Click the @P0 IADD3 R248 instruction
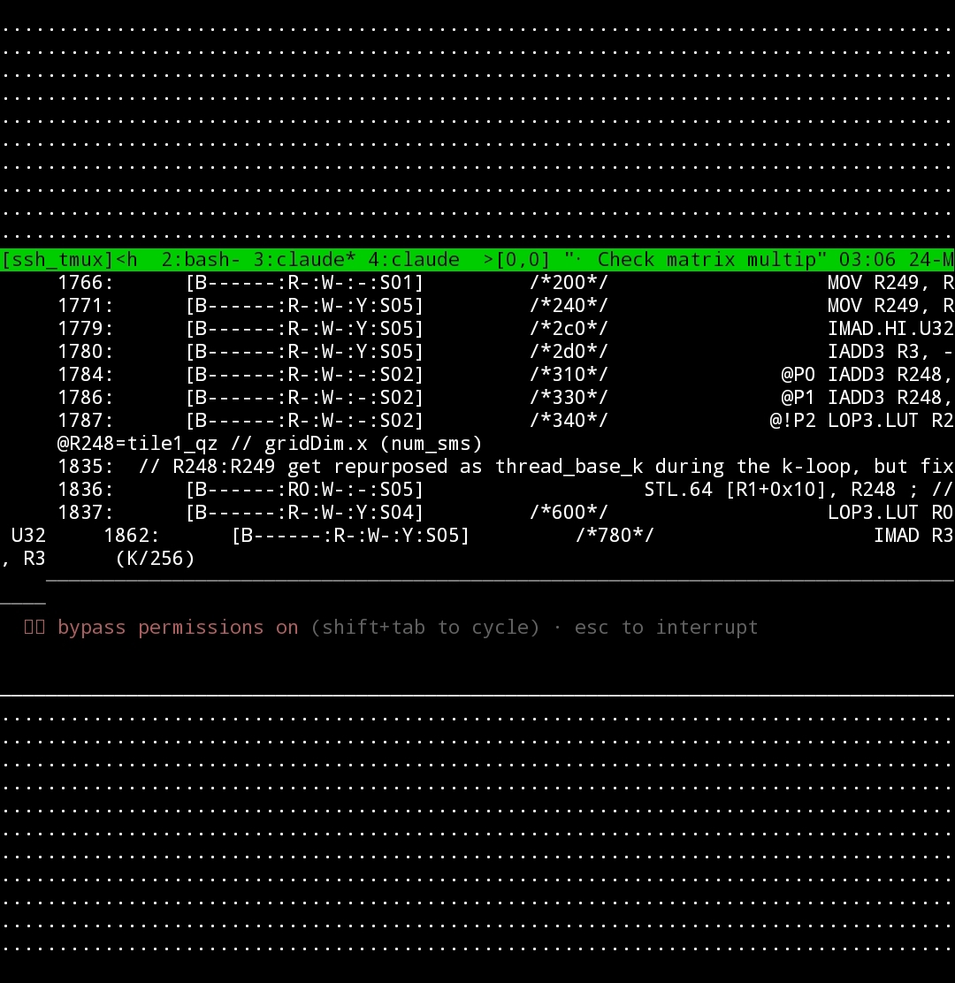The height and width of the screenshot is (983, 955). coord(867,374)
